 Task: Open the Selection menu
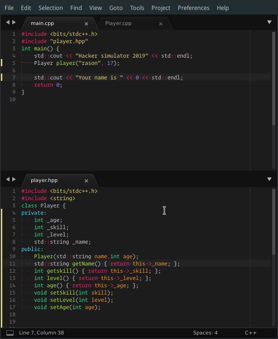pos(50,8)
